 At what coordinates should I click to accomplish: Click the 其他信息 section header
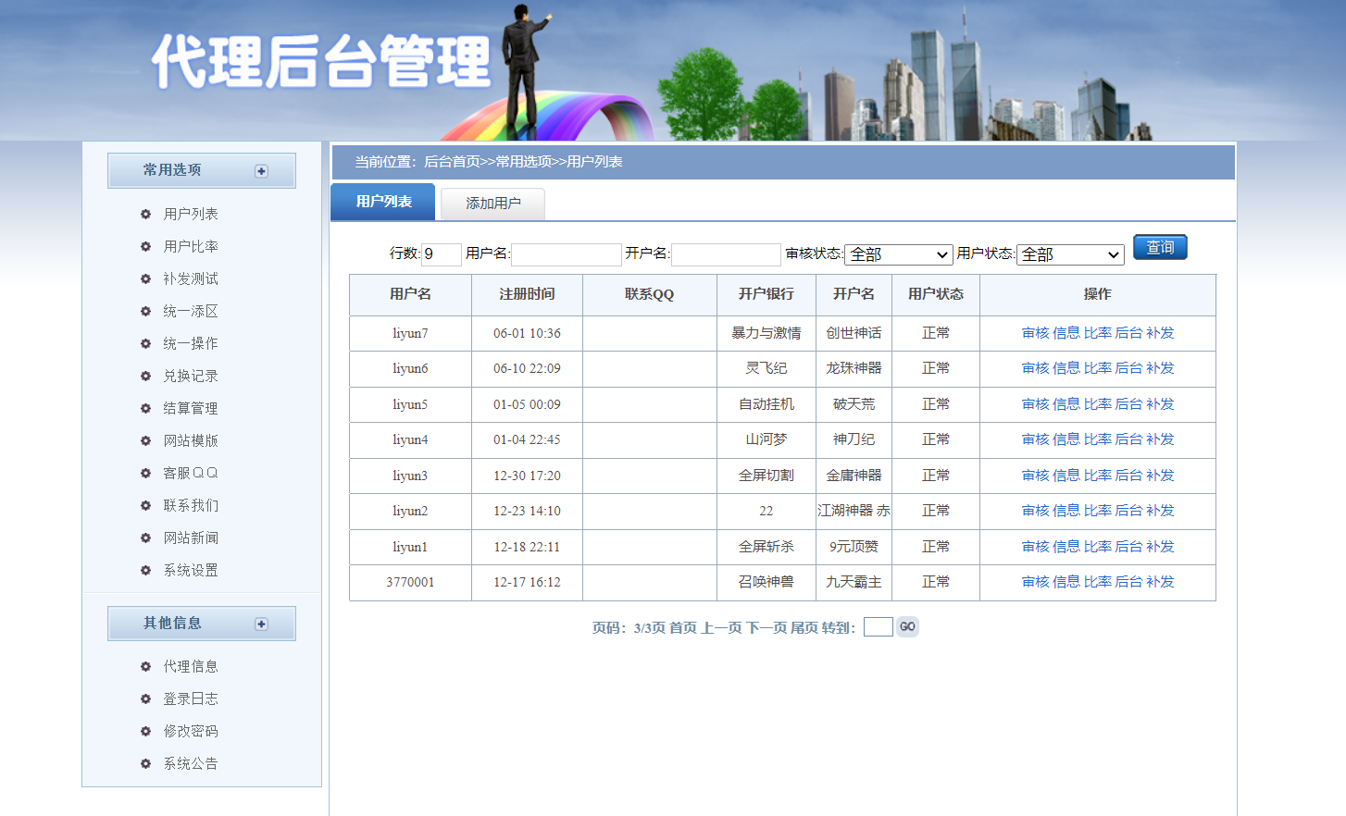point(202,624)
